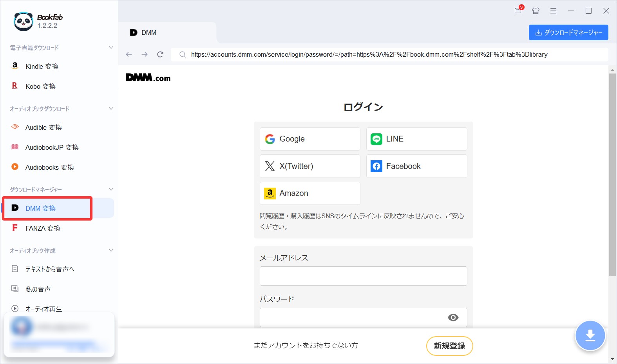This screenshot has width=617, height=364.
Task: Go forward using the right arrow icon
Action: 145,54
